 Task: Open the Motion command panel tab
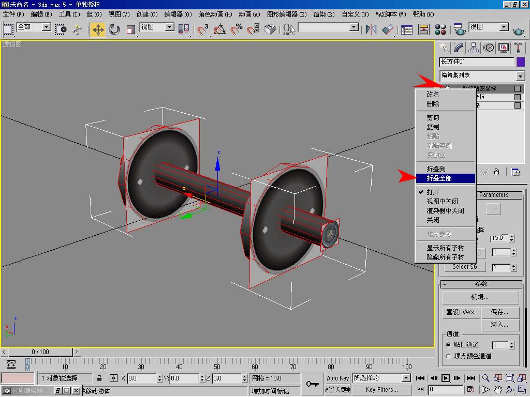[489, 48]
